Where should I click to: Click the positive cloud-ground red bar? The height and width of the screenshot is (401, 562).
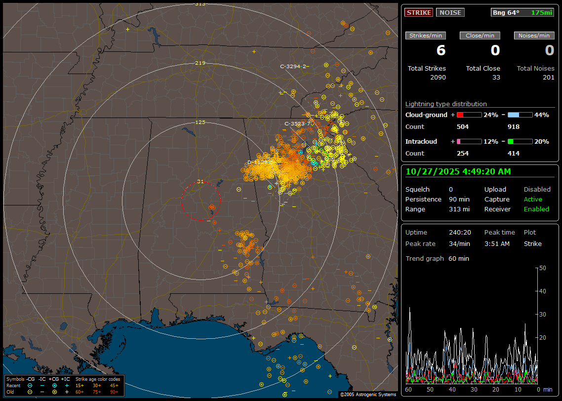pyautogui.click(x=469, y=115)
